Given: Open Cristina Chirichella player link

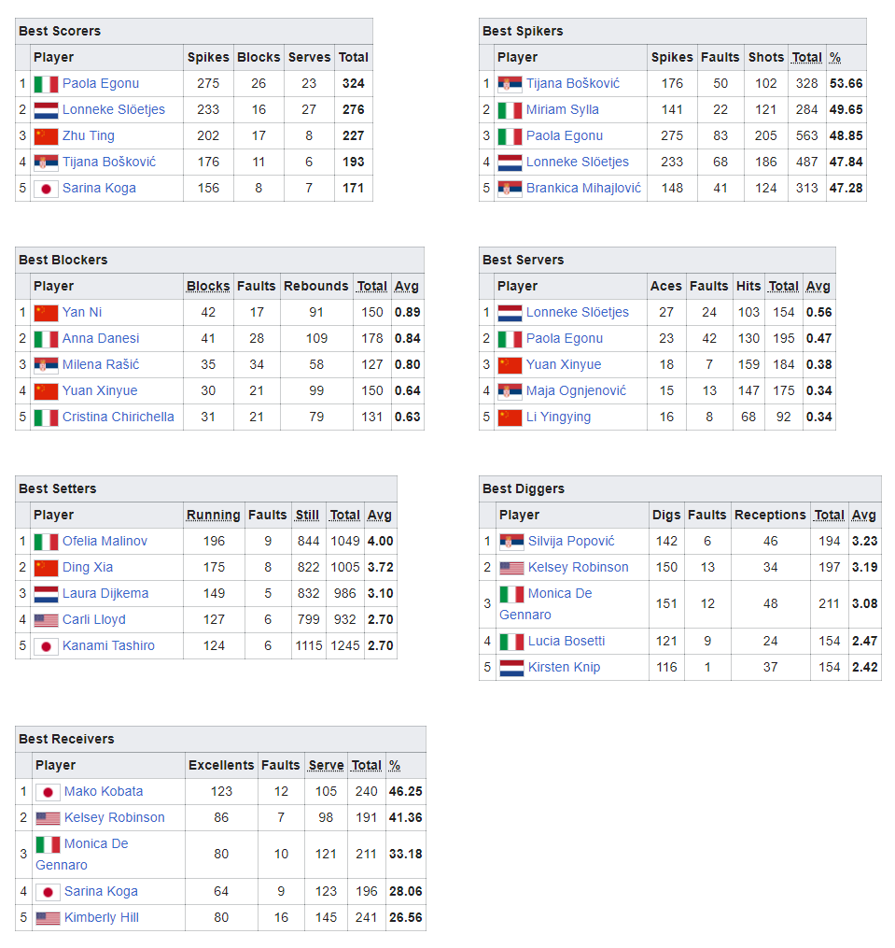Looking at the screenshot, I should [118, 417].
